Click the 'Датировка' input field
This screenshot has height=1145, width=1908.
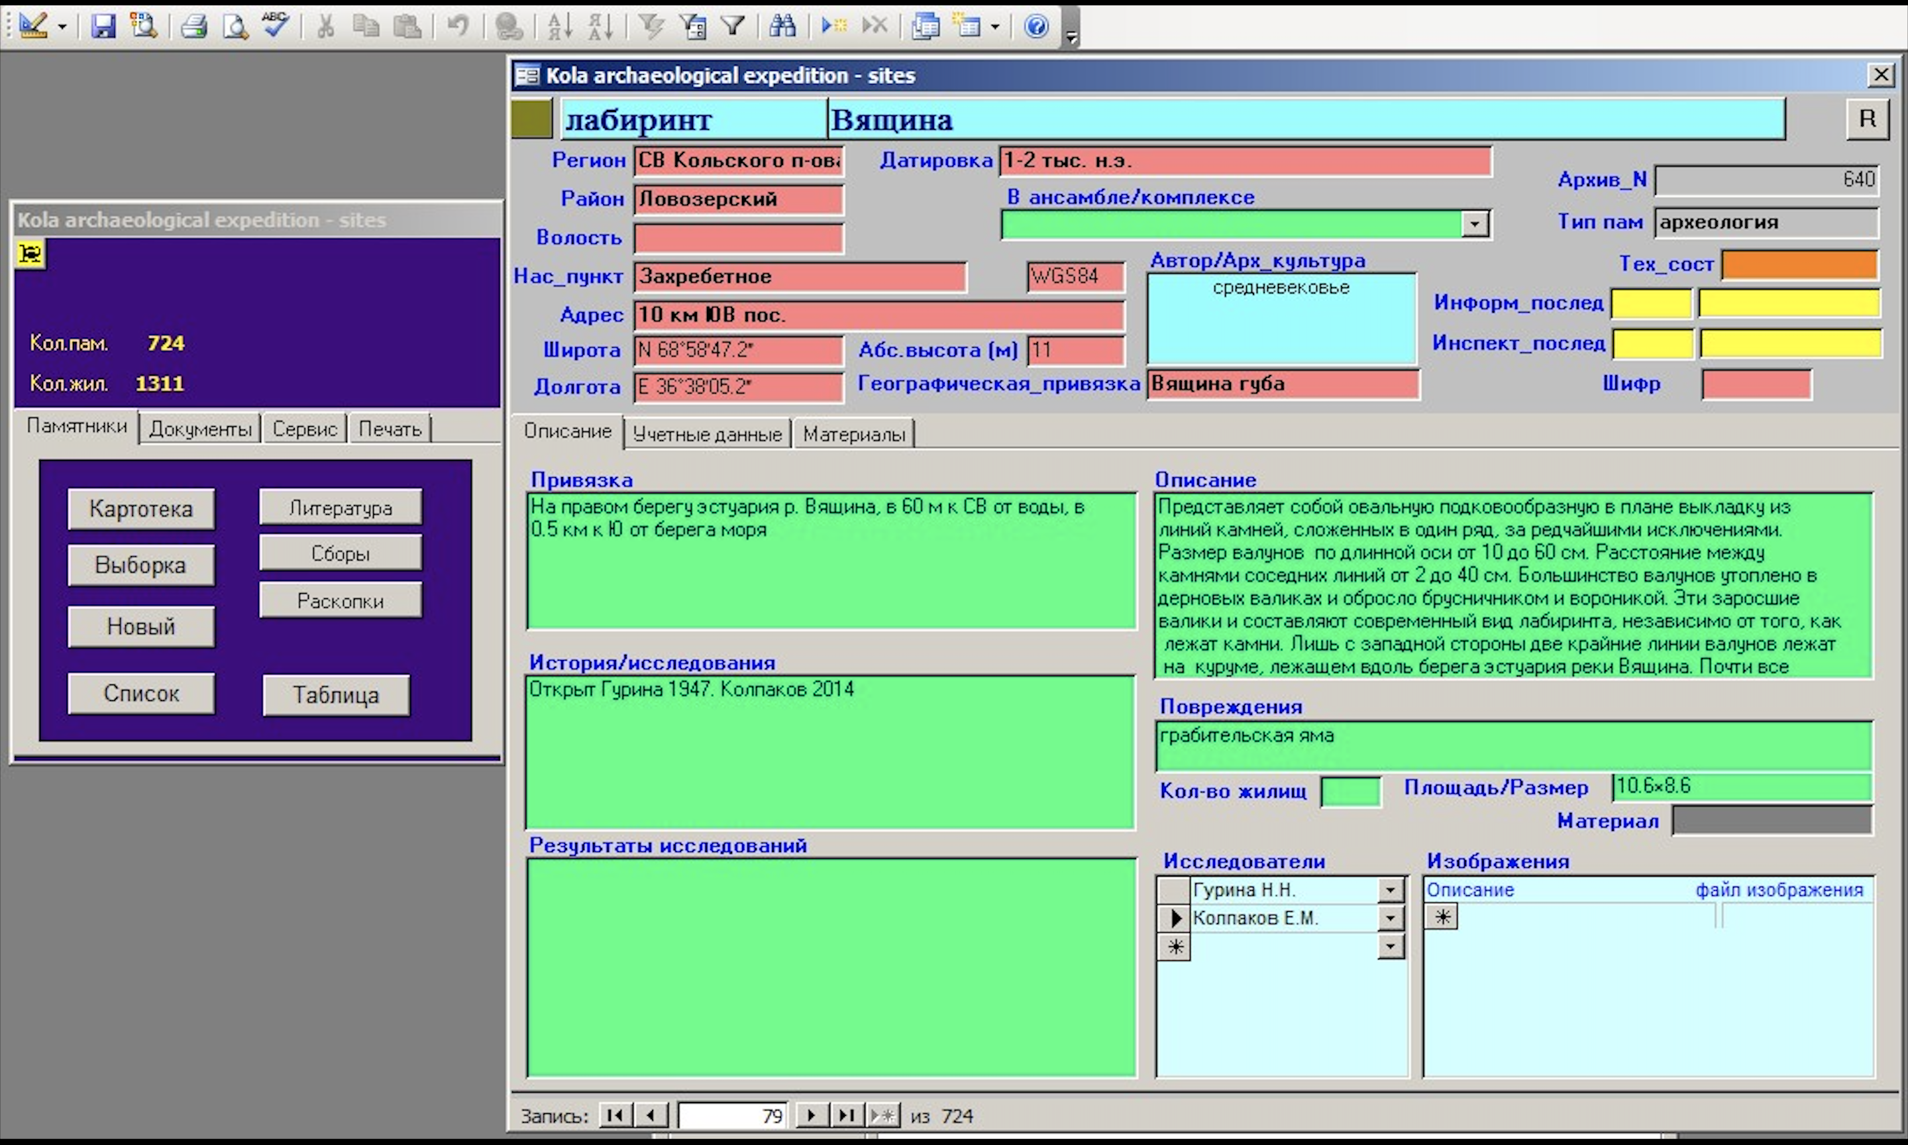point(1244,161)
